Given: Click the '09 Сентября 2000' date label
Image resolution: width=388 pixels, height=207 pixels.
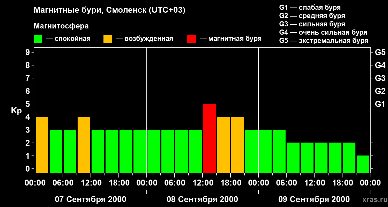Looking at the screenshot, I should pyautogui.click(x=314, y=199).
